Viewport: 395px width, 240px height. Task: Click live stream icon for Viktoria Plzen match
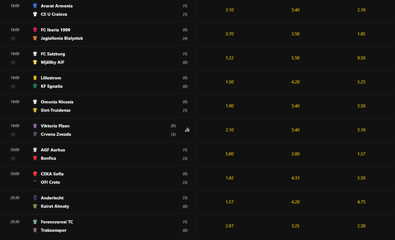(13, 134)
